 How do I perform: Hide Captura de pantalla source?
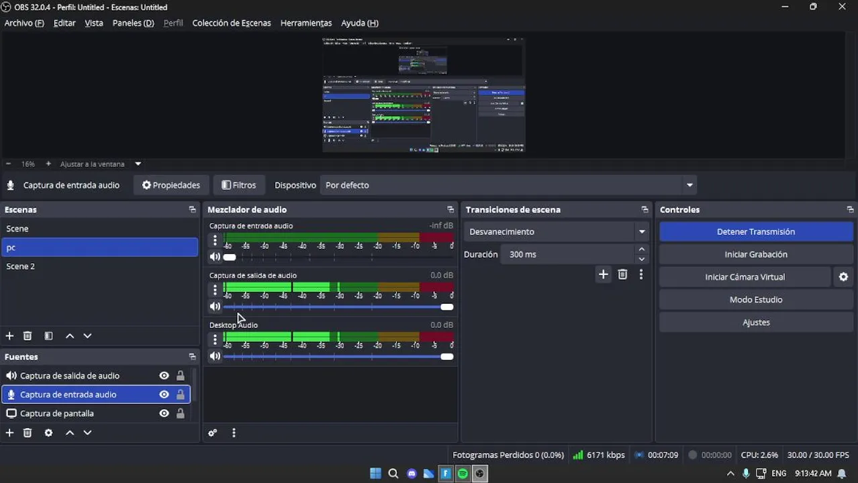click(164, 413)
